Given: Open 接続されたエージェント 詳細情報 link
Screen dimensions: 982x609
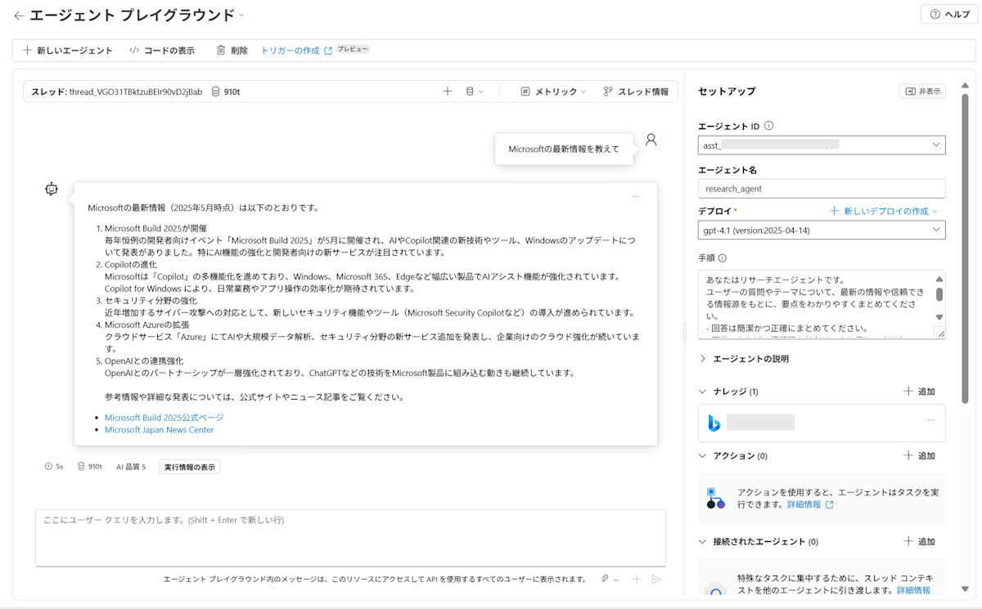Looking at the screenshot, I should tap(913, 590).
